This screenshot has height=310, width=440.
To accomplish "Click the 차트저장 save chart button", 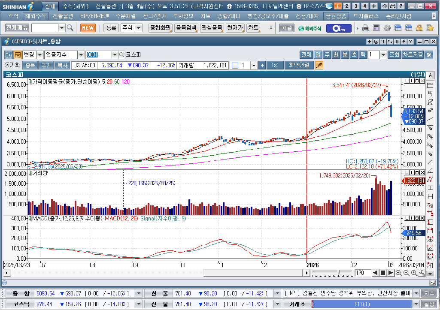I will pos(413,54).
